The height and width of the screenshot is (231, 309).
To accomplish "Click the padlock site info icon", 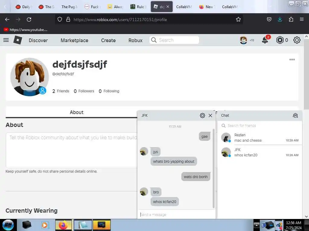I will coord(68,20).
